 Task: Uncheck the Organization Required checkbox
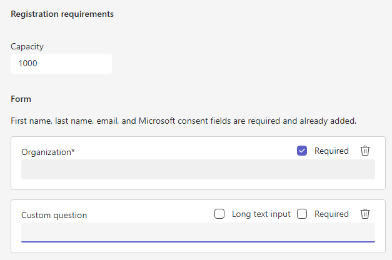[x=302, y=151]
